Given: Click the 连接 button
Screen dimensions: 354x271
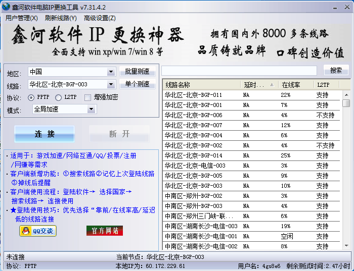Looking at the screenshot, I should [45, 134].
